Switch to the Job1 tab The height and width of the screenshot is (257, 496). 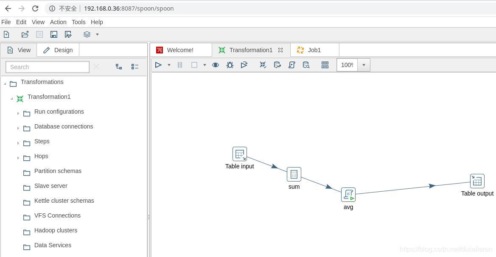[x=314, y=50]
